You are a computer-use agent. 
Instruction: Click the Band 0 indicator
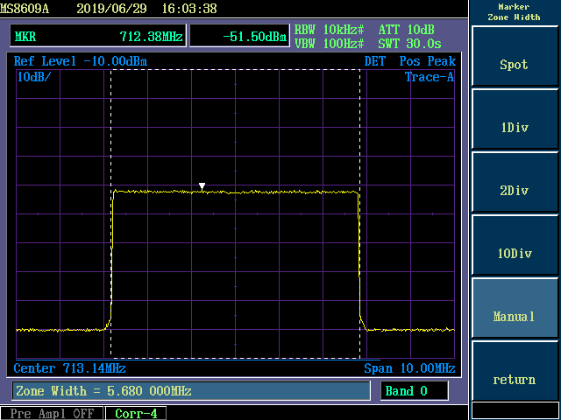click(414, 391)
